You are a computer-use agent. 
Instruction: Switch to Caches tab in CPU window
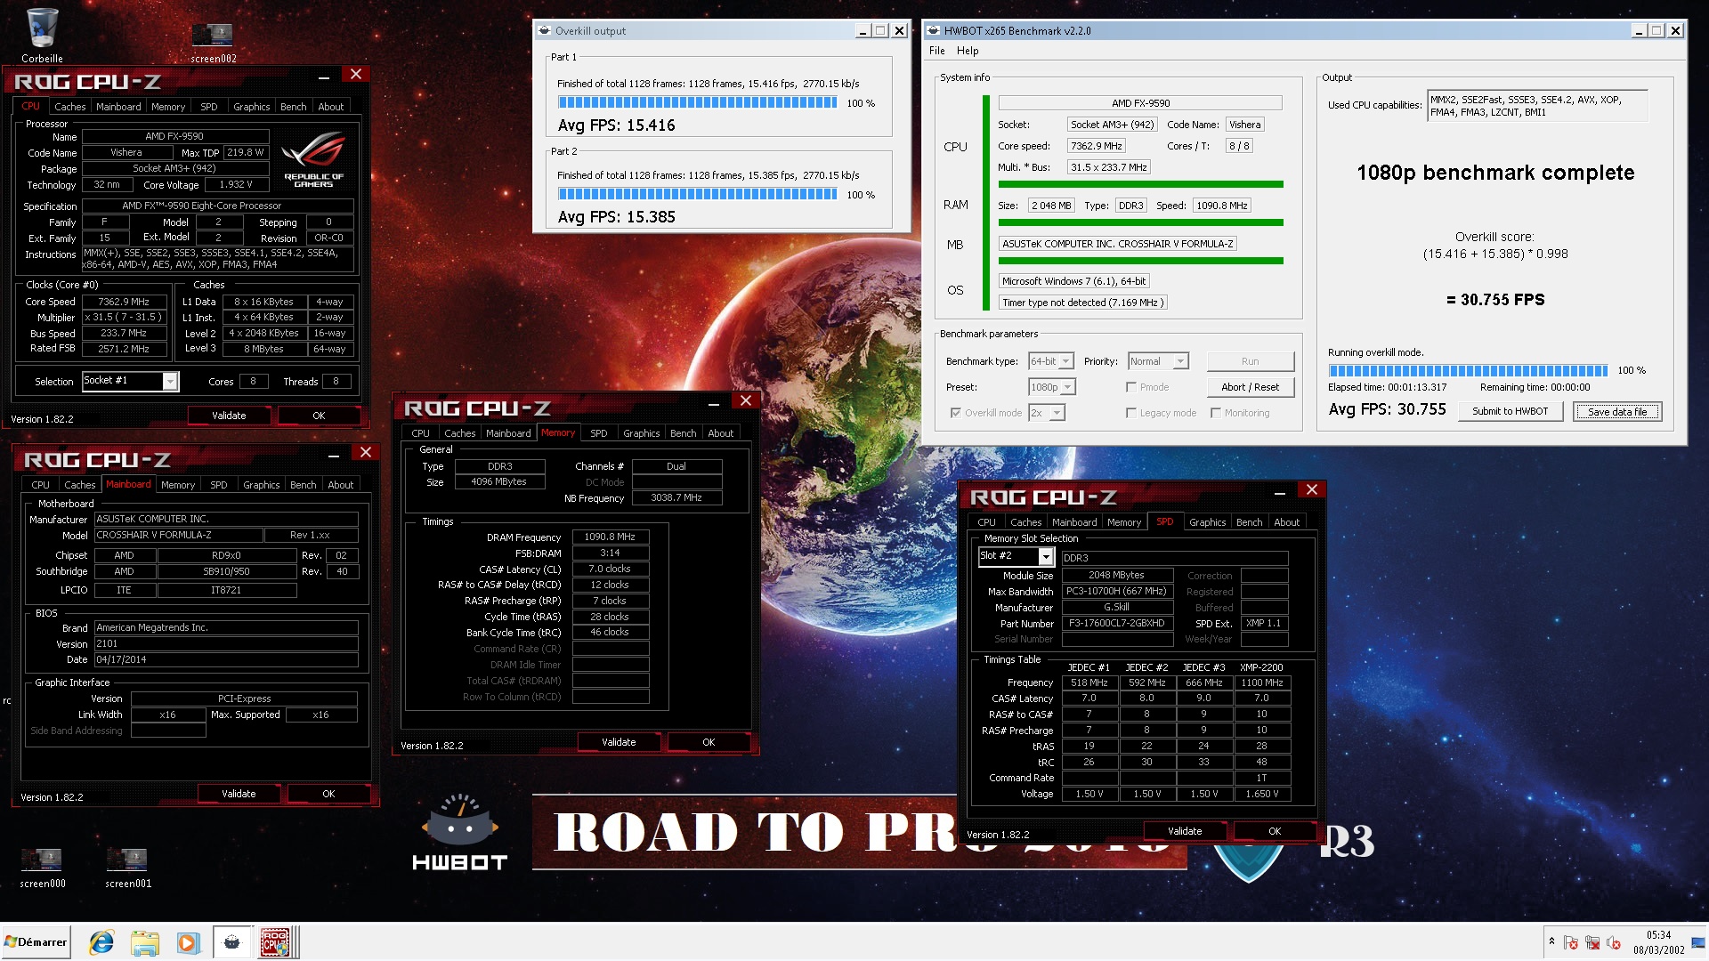[69, 107]
